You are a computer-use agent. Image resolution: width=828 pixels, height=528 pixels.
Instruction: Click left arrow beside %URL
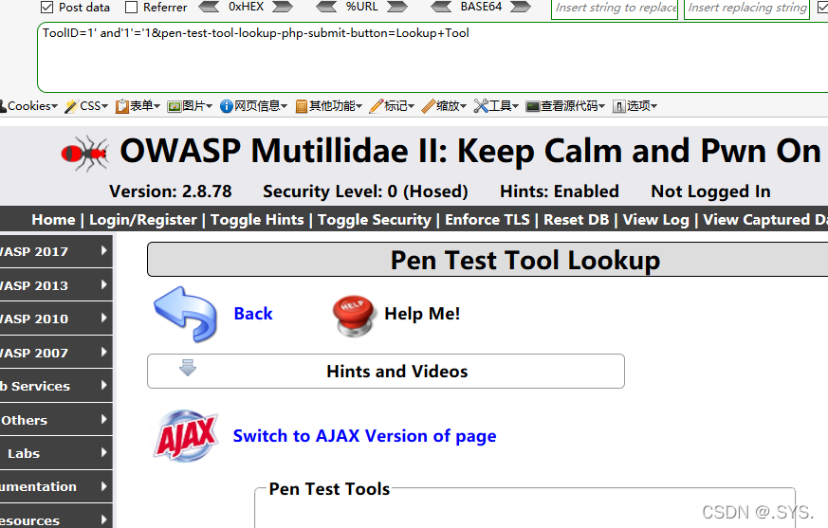coord(326,7)
